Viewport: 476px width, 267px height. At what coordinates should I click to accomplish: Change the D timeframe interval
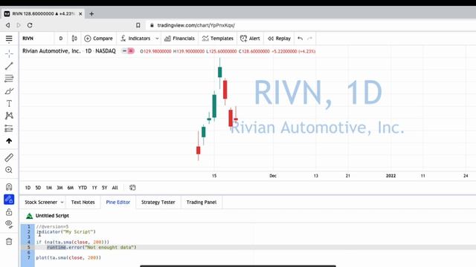click(x=61, y=39)
